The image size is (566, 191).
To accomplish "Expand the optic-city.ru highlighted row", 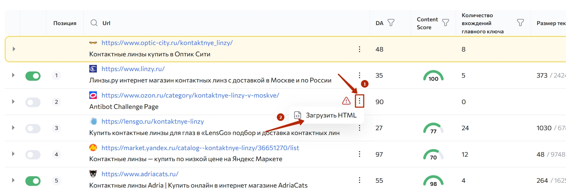I will (x=14, y=49).
